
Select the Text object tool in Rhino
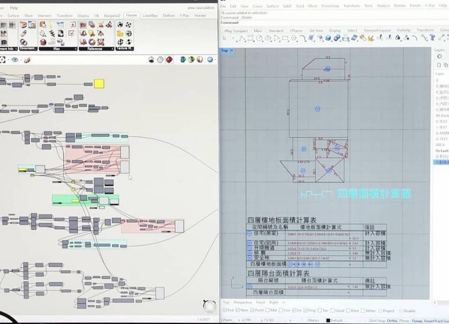432,38
